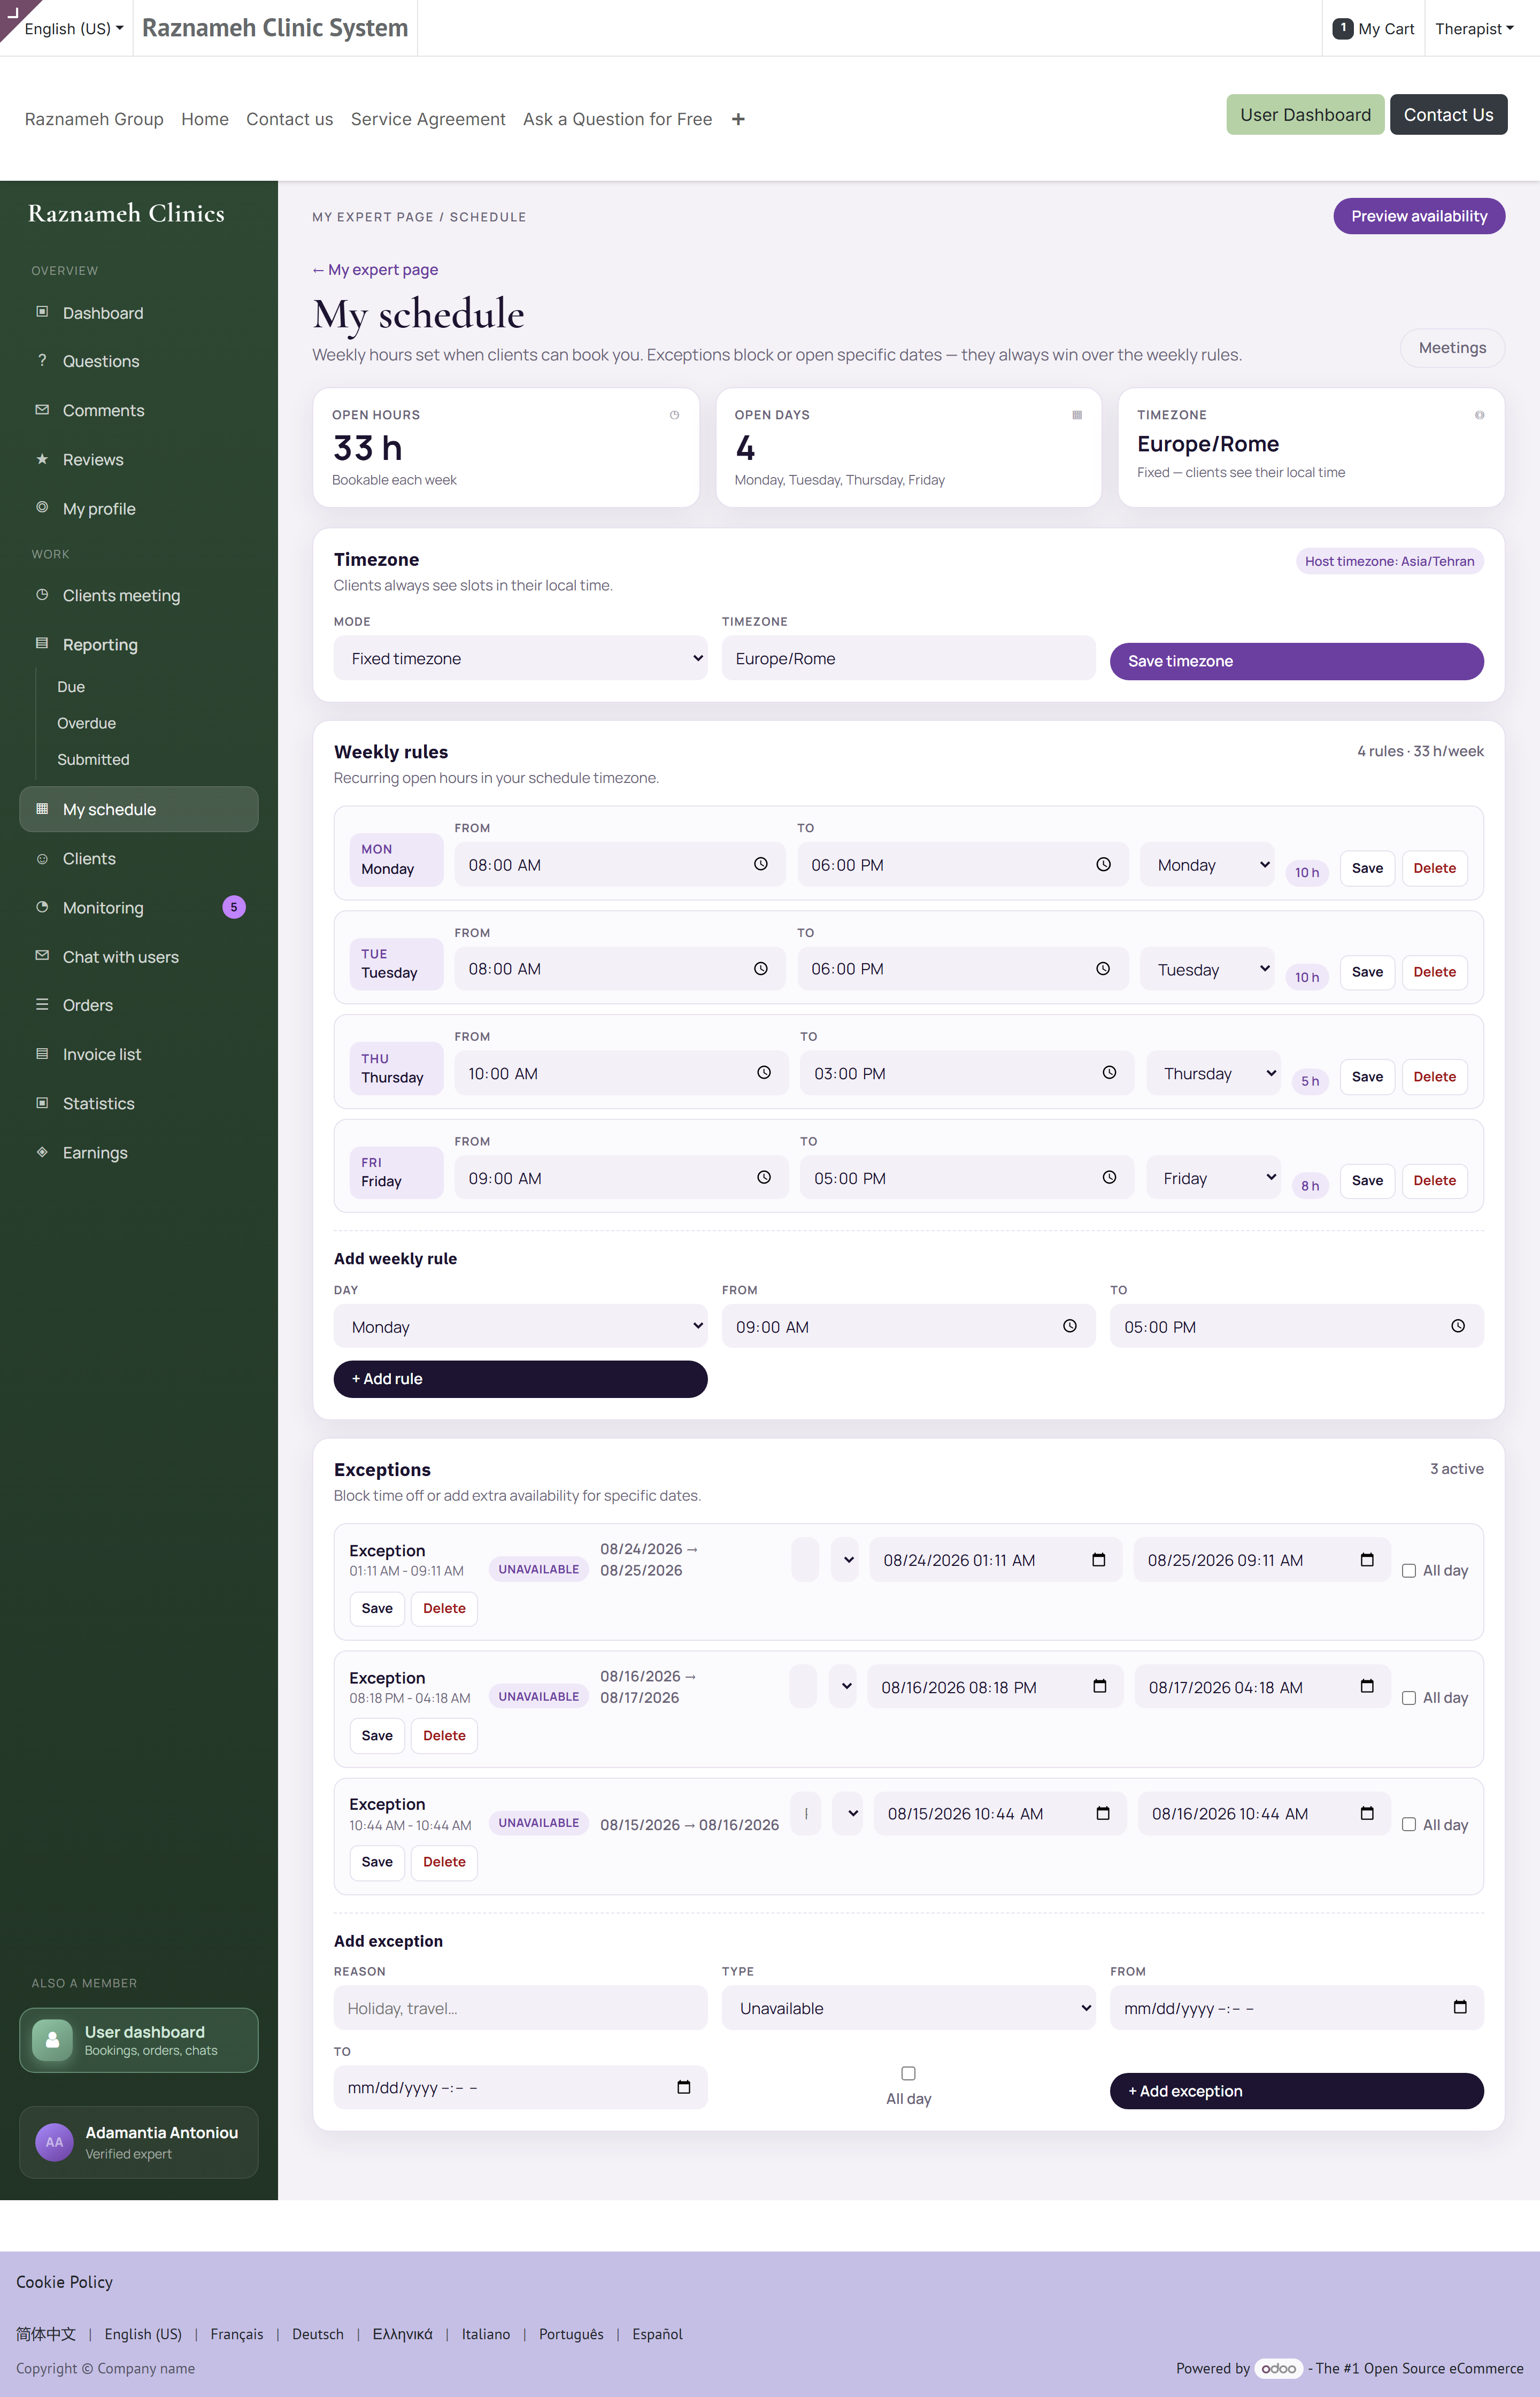Click the + Add rule button
Screen dimensions: 1540x2397
(520, 1378)
